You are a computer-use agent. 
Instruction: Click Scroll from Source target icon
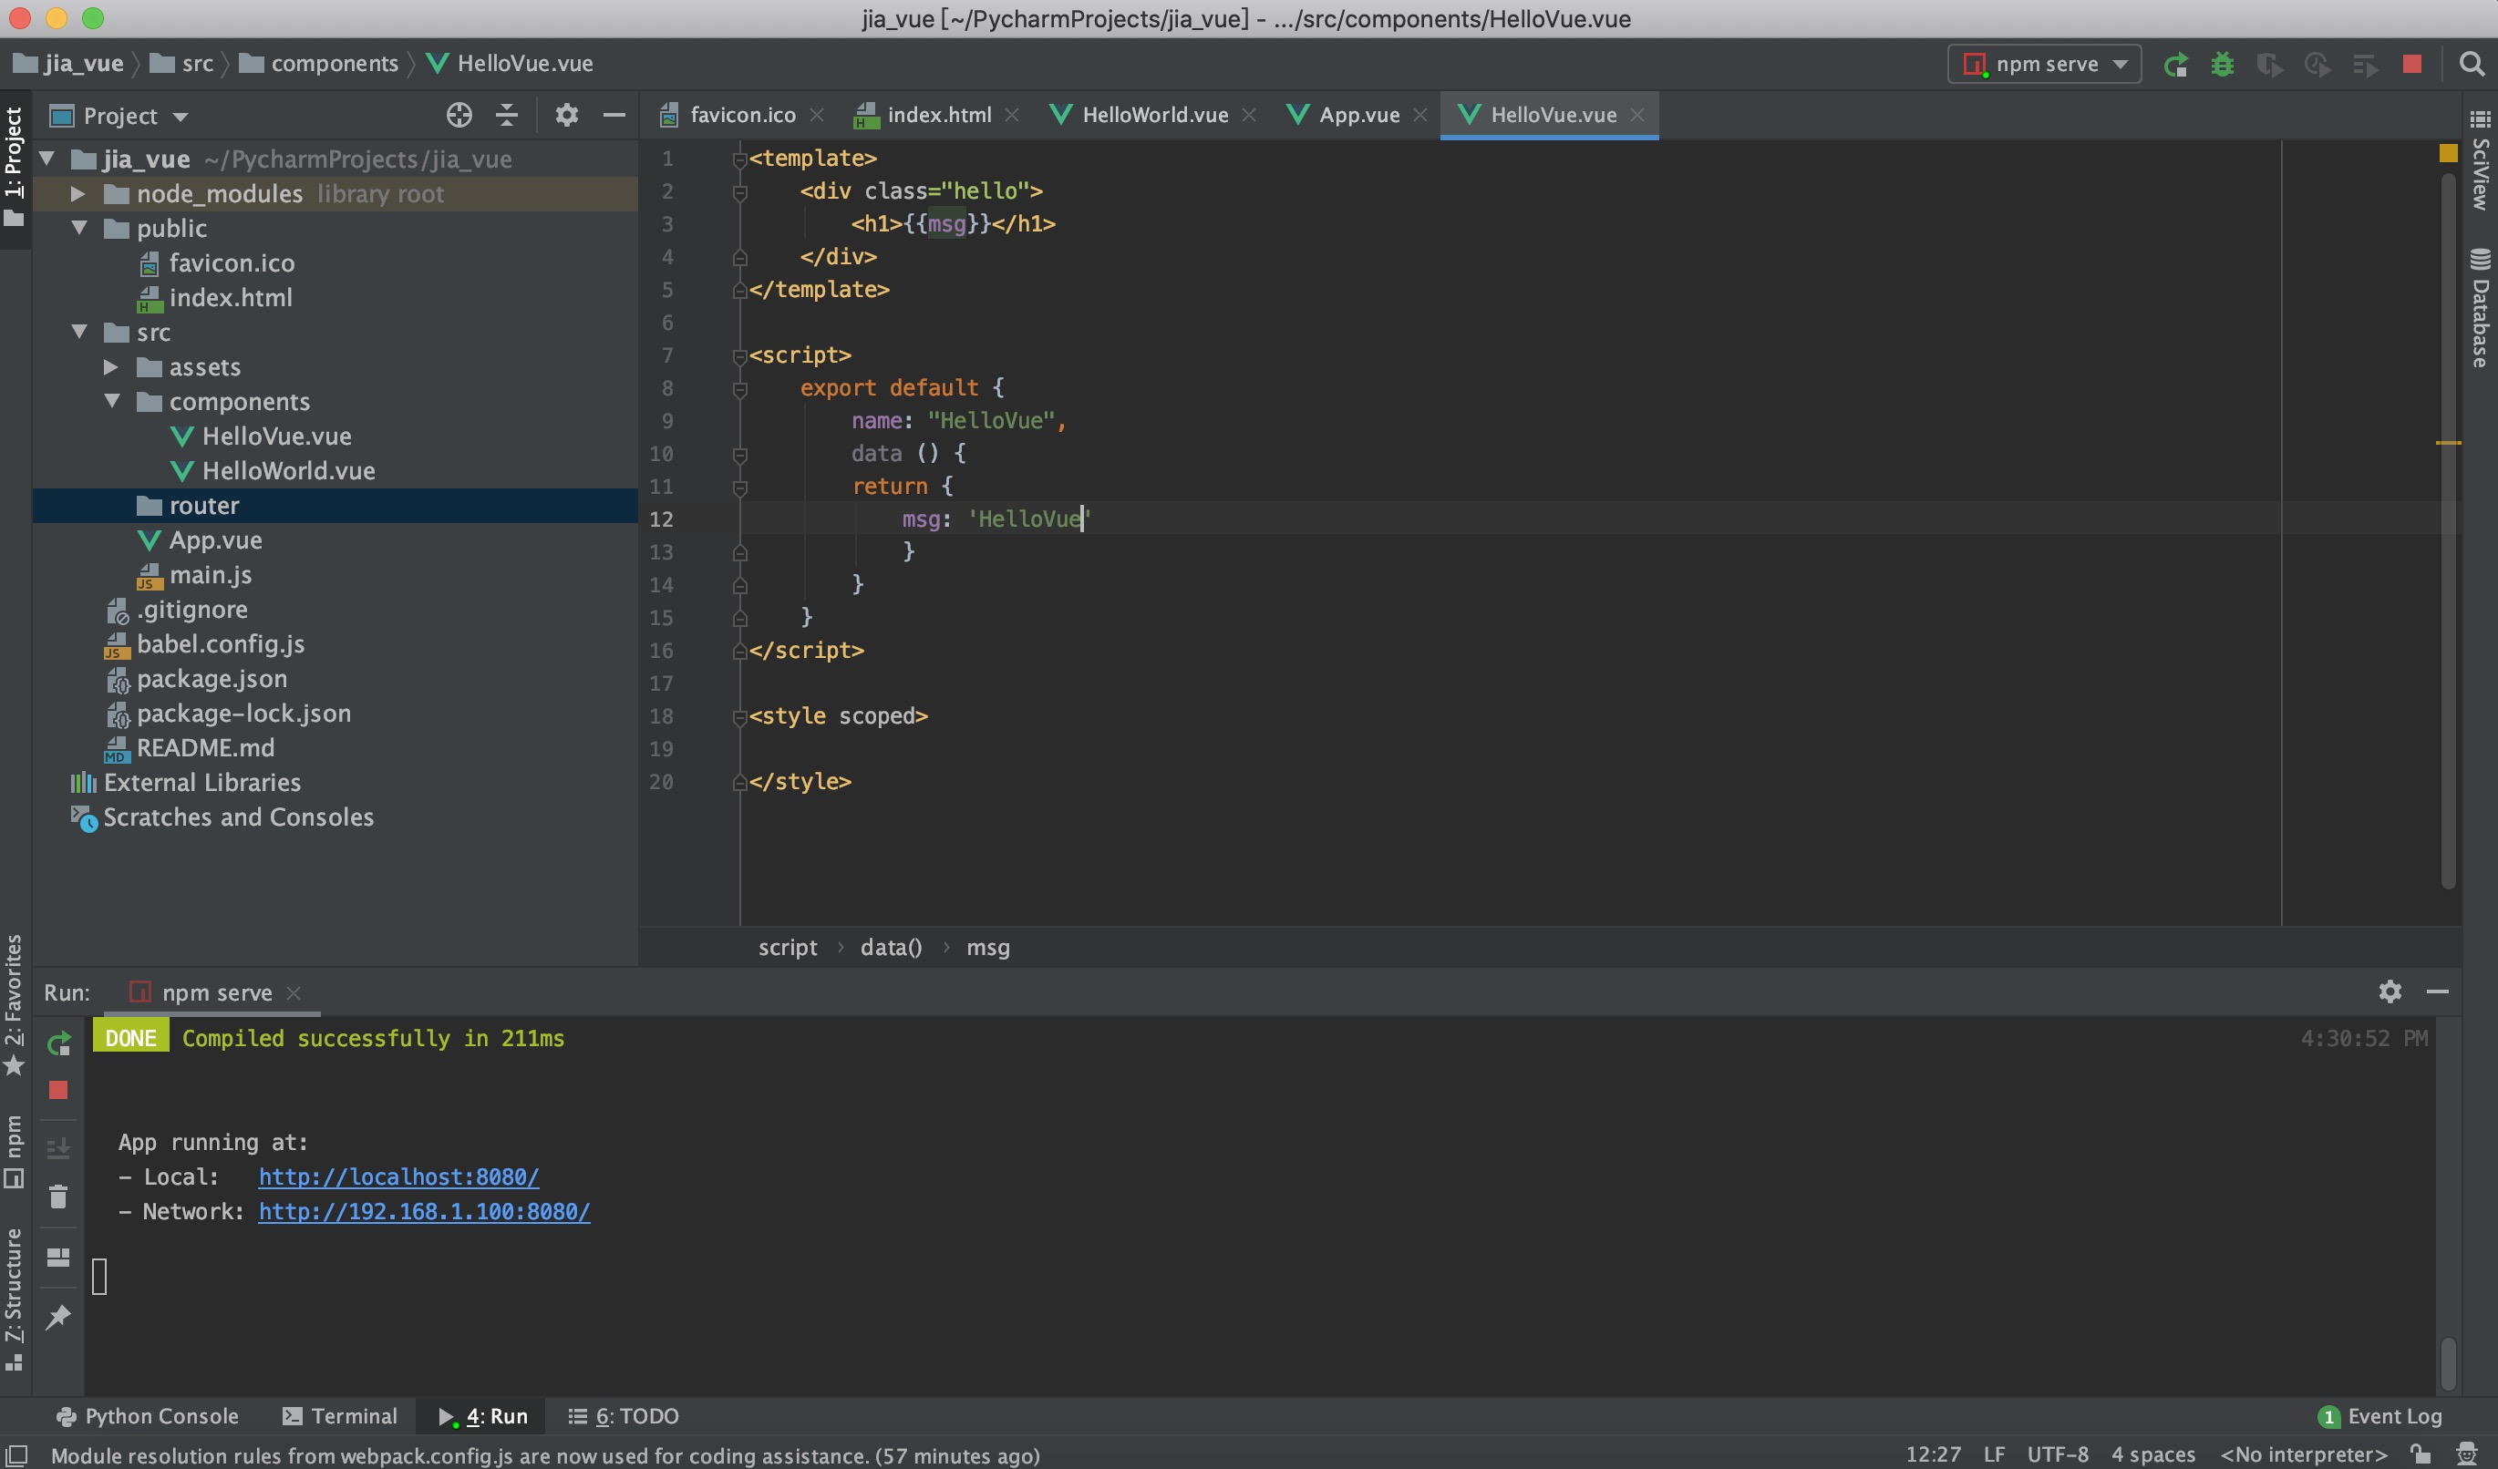459,116
